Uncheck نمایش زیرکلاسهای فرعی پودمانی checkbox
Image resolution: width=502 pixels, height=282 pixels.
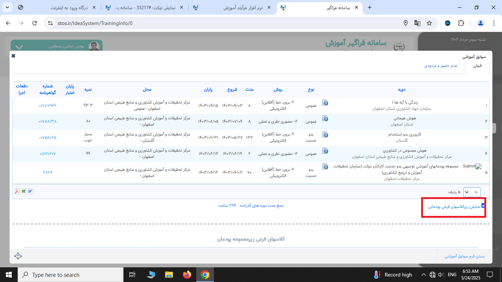[483, 206]
